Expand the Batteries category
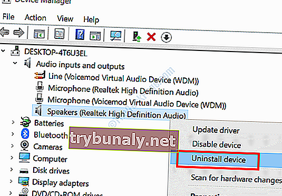282x196 pixels. click(x=13, y=122)
